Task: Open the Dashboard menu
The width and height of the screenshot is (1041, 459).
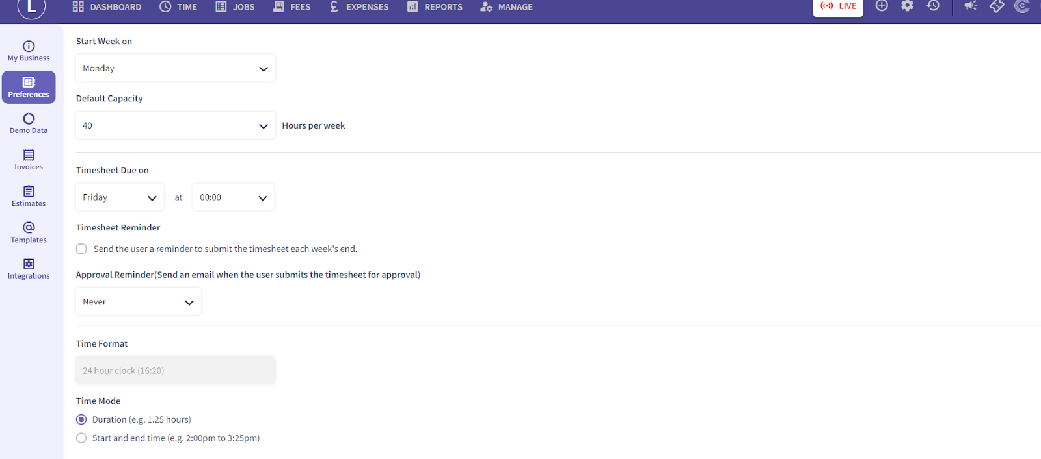Action: 107,7
